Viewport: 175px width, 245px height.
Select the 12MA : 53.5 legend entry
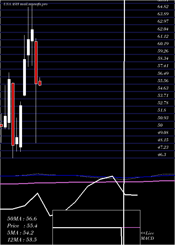(22, 239)
